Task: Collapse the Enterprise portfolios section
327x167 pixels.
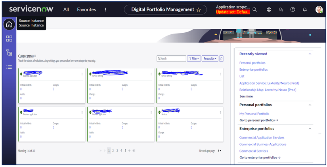Action: tap(310, 129)
